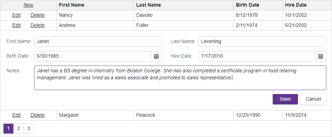Delete Margaret Peacock's row
Viewport: 332px width, 137px height.
tap(38, 115)
